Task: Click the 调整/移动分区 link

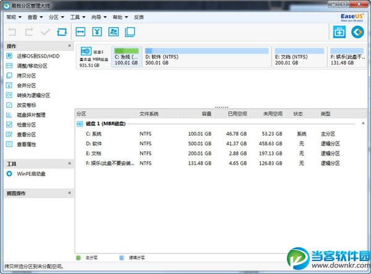Action: [x=32, y=65]
